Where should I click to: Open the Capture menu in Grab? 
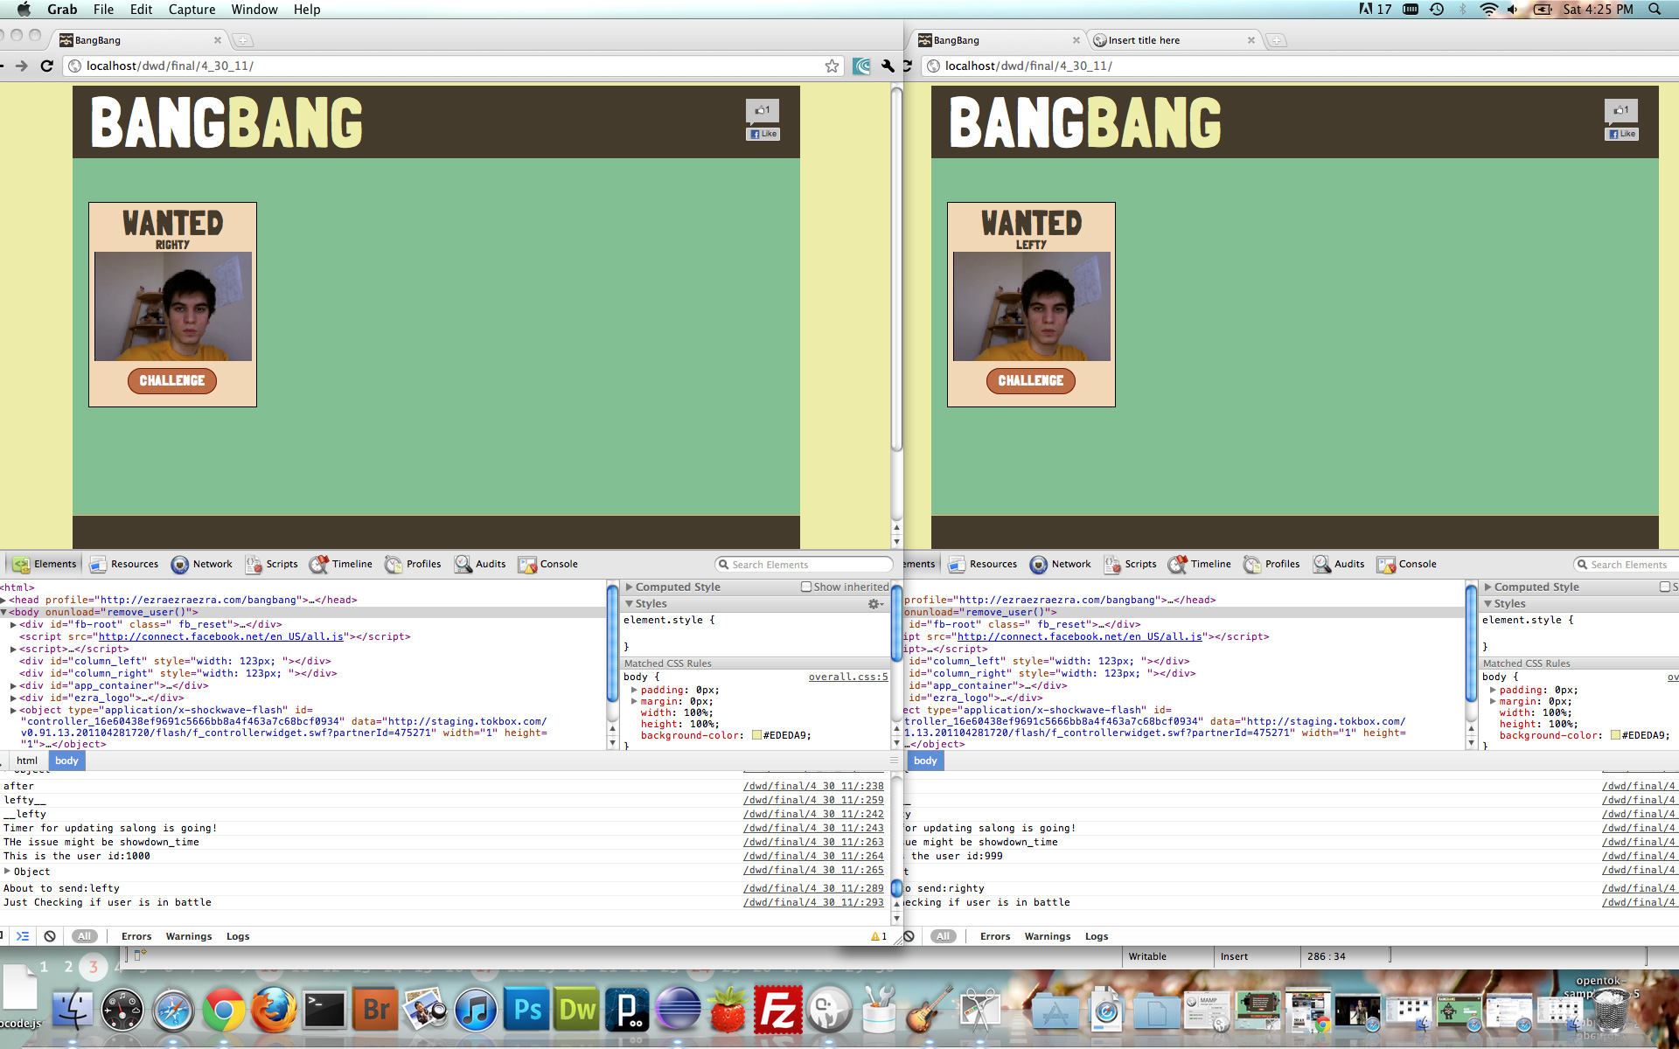192,9
